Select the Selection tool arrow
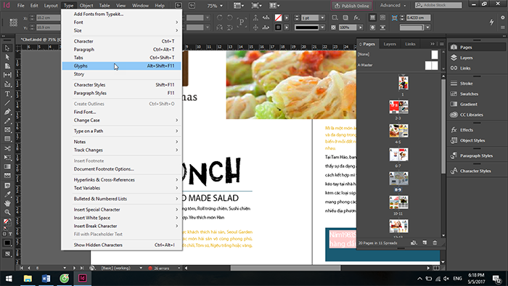This screenshot has width=508, height=286. click(x=7, y=48)
